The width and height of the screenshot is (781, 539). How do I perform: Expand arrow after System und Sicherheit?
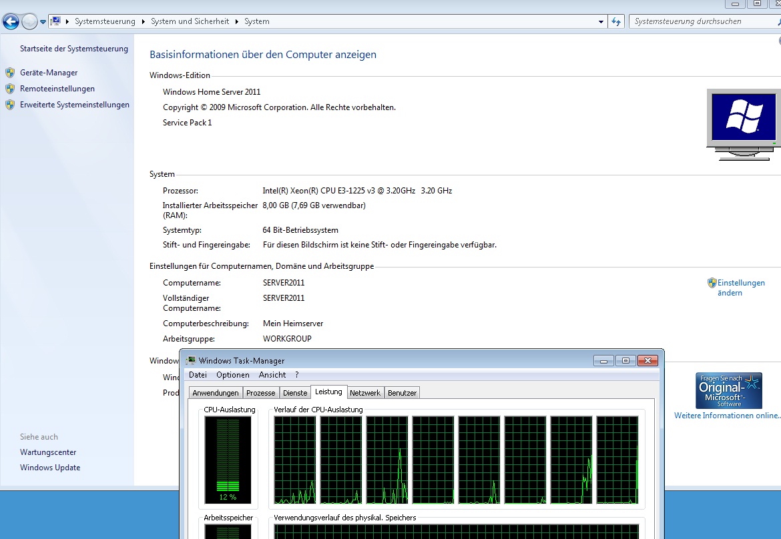(236, 21)
